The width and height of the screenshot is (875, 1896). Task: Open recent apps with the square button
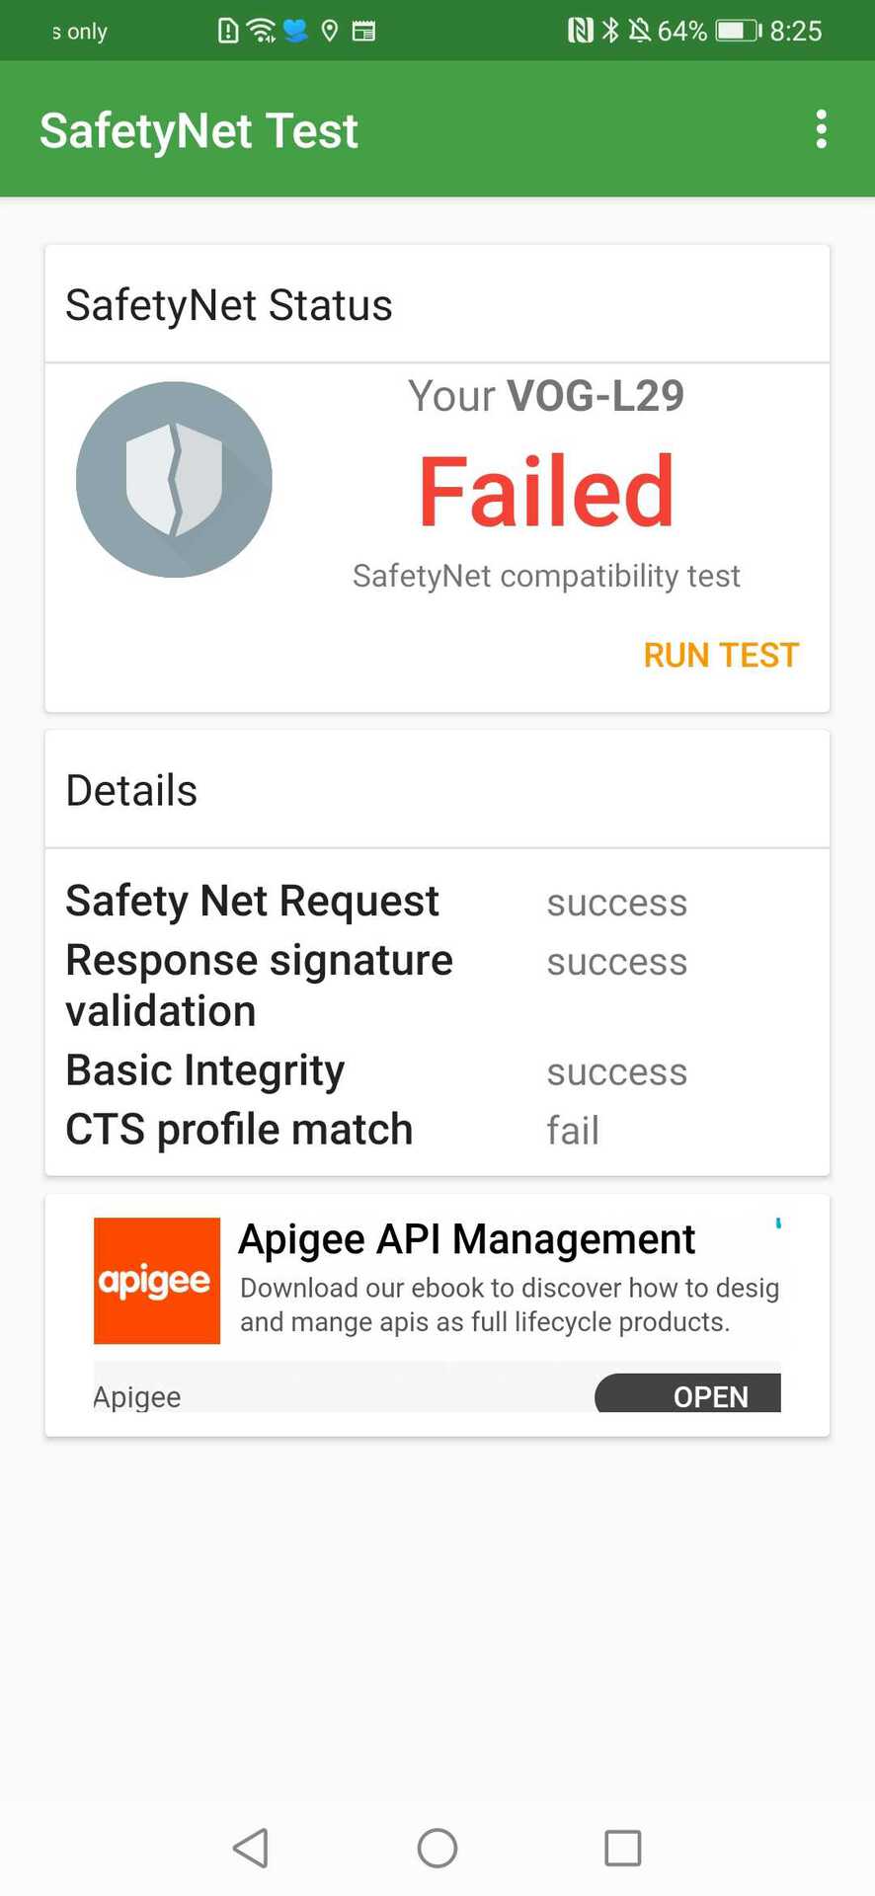pyautogui.click(x=622, y=1848)
